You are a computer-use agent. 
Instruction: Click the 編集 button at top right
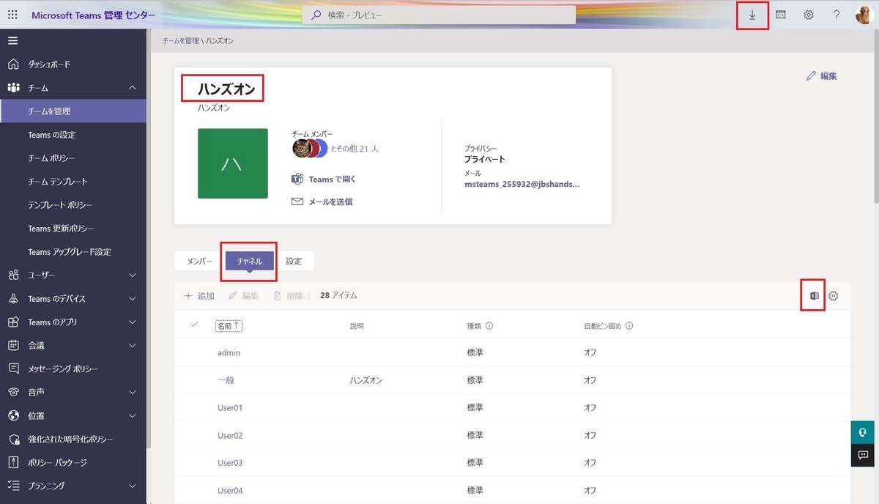point(821,75)
